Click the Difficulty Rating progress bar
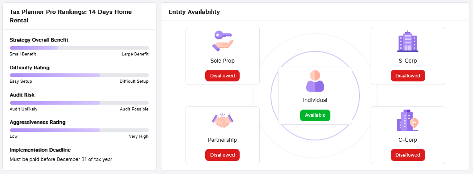473x174 pixels. 79,75
